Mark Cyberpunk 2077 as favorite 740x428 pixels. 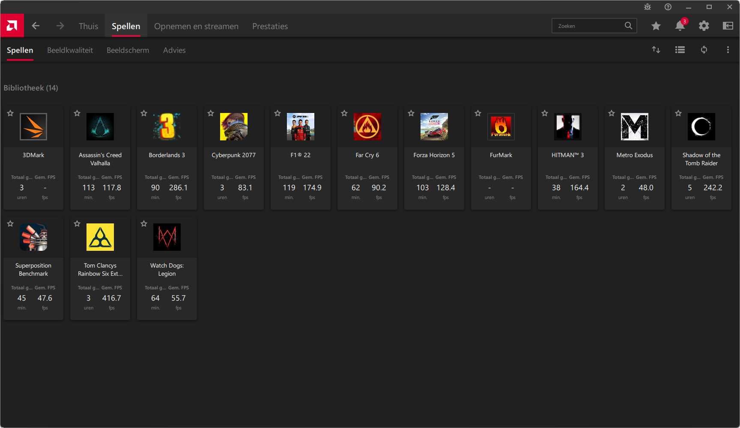click(211, 113)
